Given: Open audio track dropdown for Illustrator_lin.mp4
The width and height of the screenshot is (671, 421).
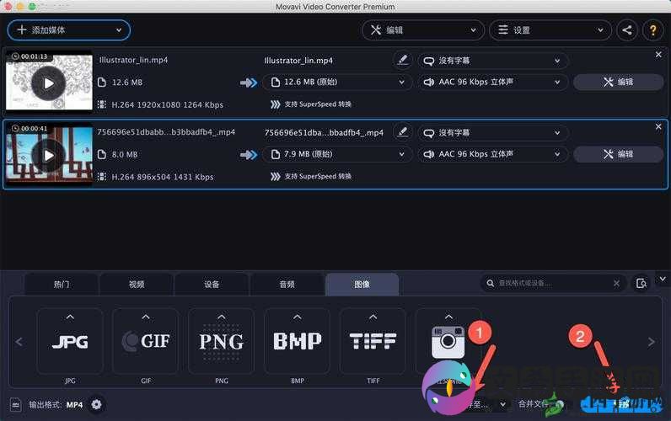Looking at the screenshot, I should (493, 82).
